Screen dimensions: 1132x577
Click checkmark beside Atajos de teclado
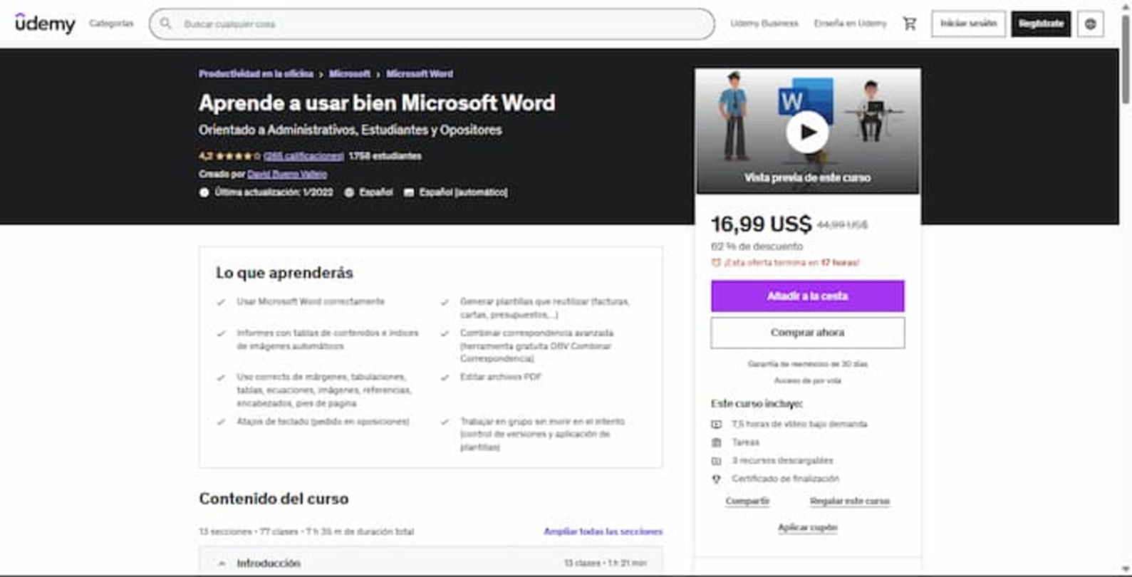coord(221,422)
